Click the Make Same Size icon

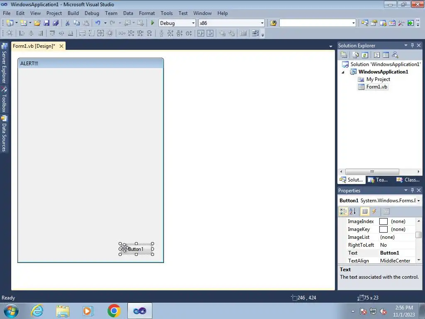[100, 33]
